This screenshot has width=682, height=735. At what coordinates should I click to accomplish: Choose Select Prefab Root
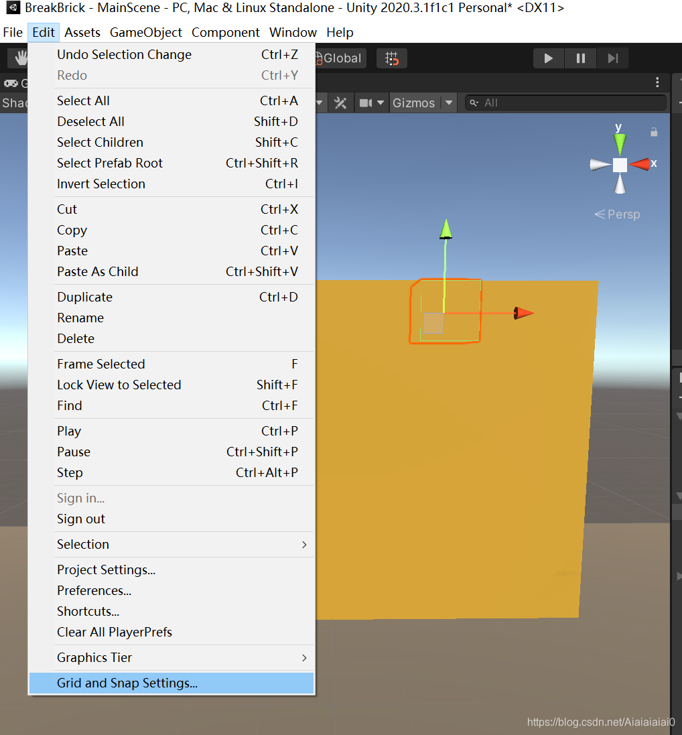[172, 163]
